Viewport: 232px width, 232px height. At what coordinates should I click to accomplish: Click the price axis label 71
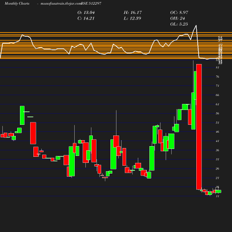[218, 86]
